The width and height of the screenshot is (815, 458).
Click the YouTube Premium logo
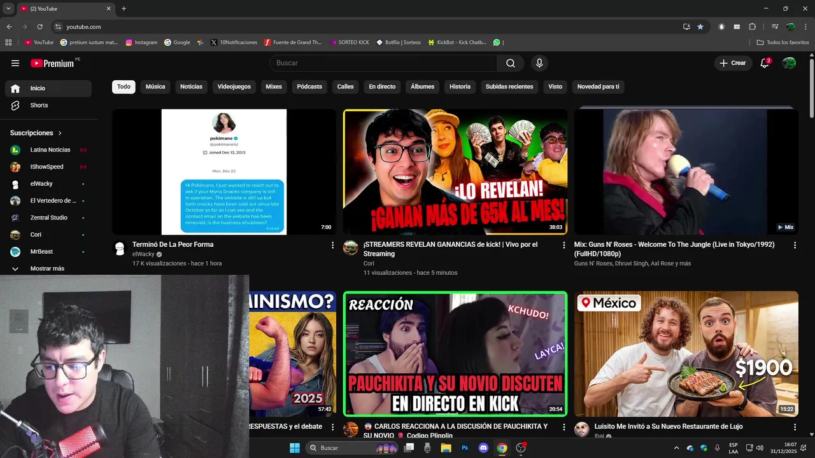tap(52, 63)
